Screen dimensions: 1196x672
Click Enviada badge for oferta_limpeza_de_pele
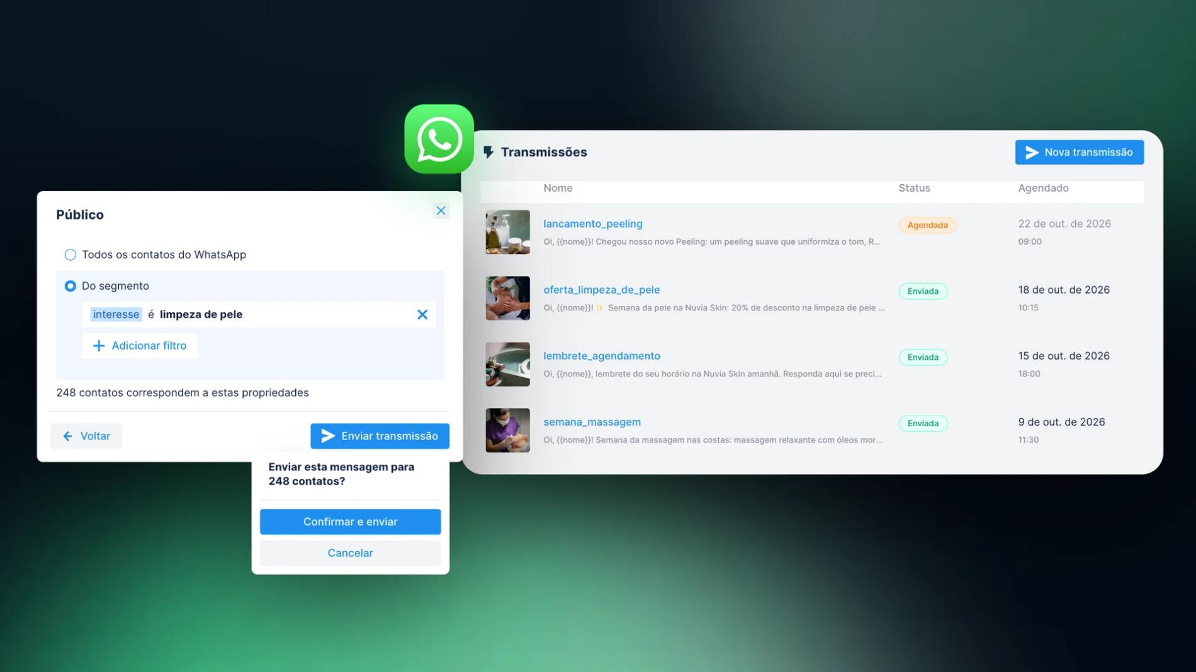point(923,291)
